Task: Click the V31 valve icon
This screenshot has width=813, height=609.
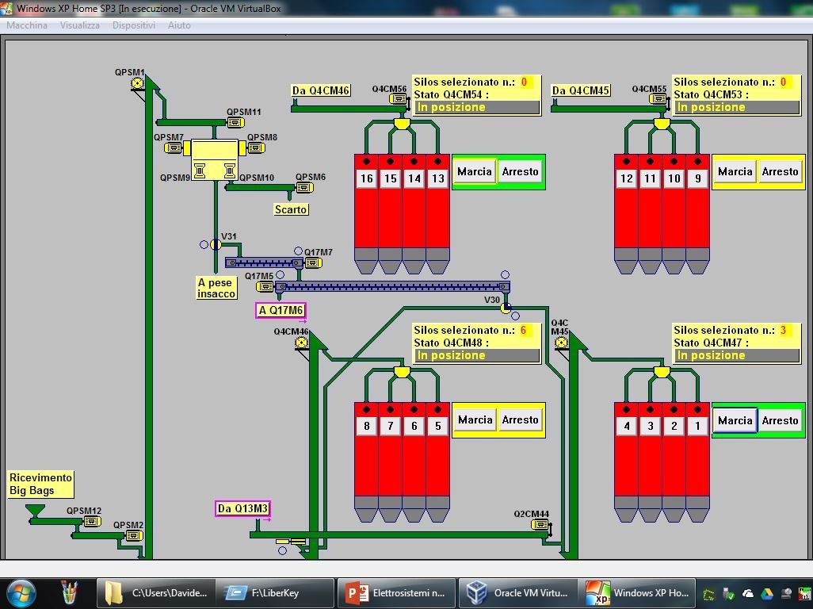Action: (x=216, y=245)
